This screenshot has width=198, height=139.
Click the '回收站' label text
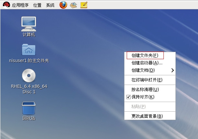29,118
